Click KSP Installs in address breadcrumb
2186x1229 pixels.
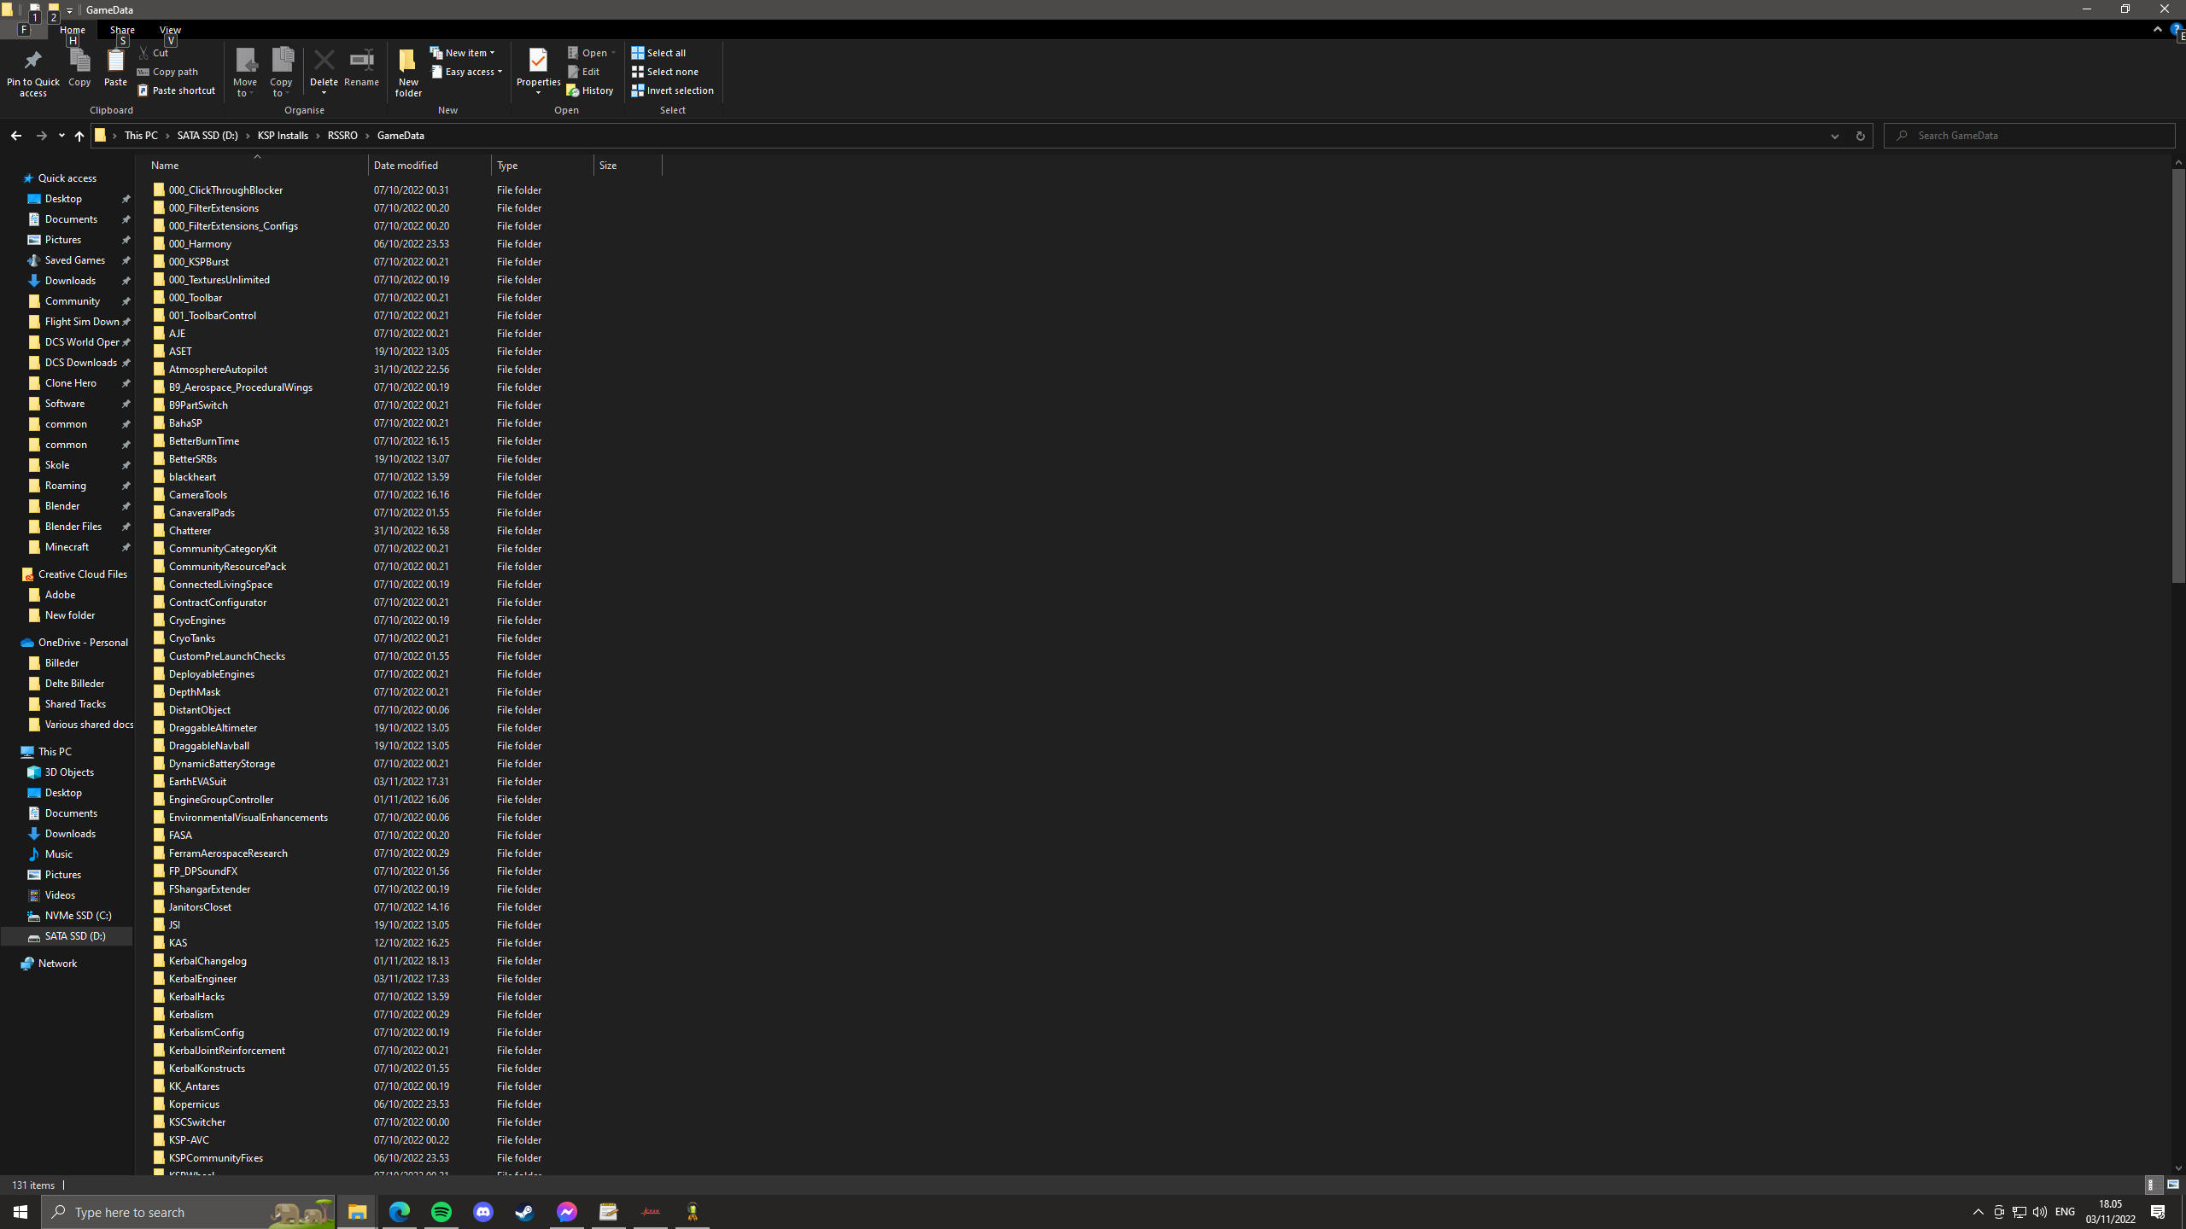(x=283, y=136)
